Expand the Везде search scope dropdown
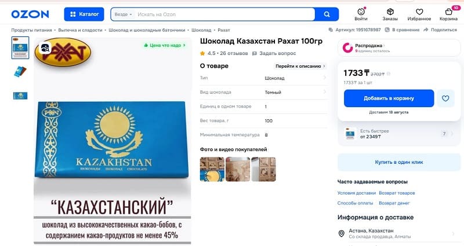 [x=123, y=14]
